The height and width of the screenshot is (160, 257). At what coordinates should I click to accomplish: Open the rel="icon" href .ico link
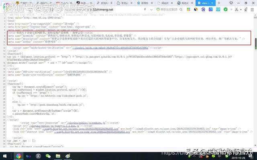tap(80, 129)
